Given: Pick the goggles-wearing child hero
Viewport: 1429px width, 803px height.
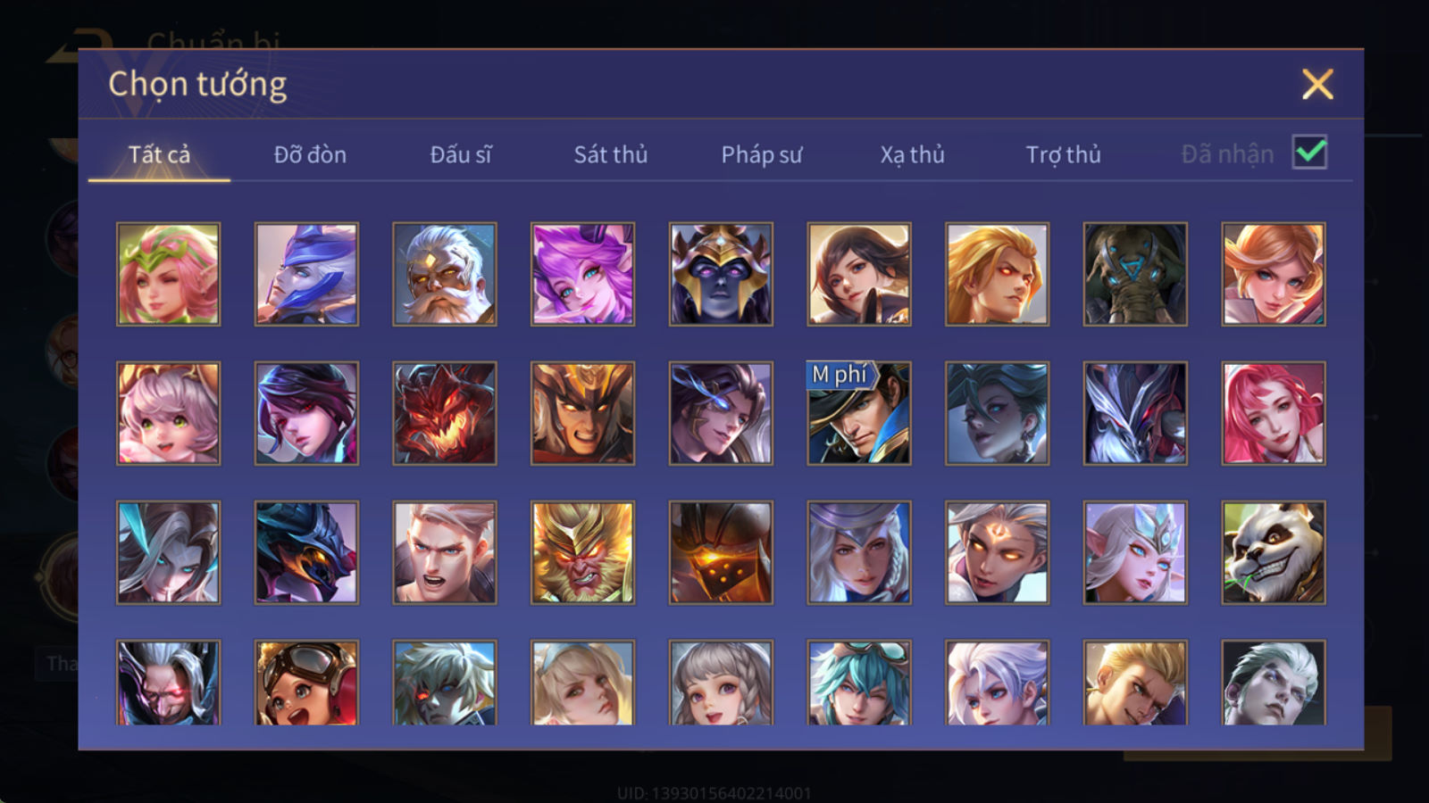Looking at the screenshot, I should click(x=306, y=683).
